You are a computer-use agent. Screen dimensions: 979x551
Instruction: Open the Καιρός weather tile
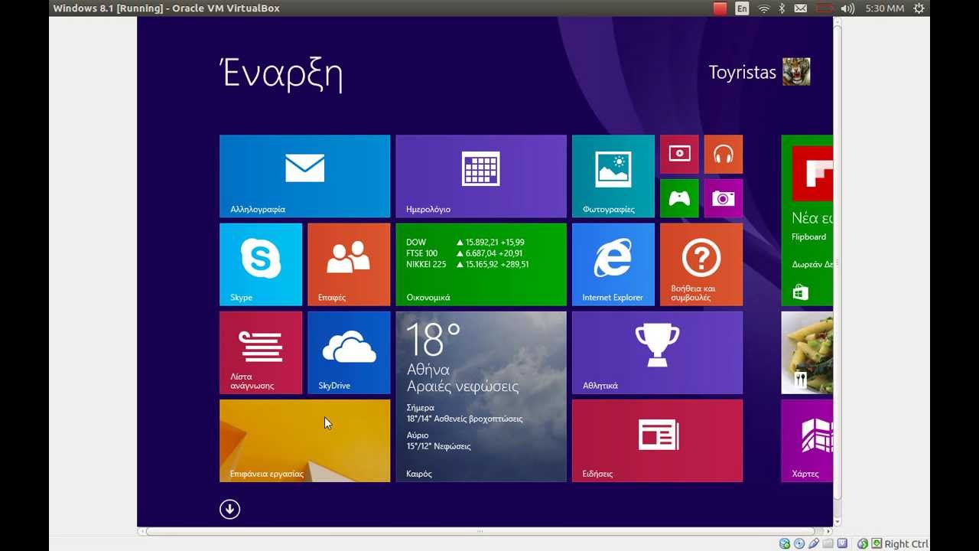(x=481, y=396)
